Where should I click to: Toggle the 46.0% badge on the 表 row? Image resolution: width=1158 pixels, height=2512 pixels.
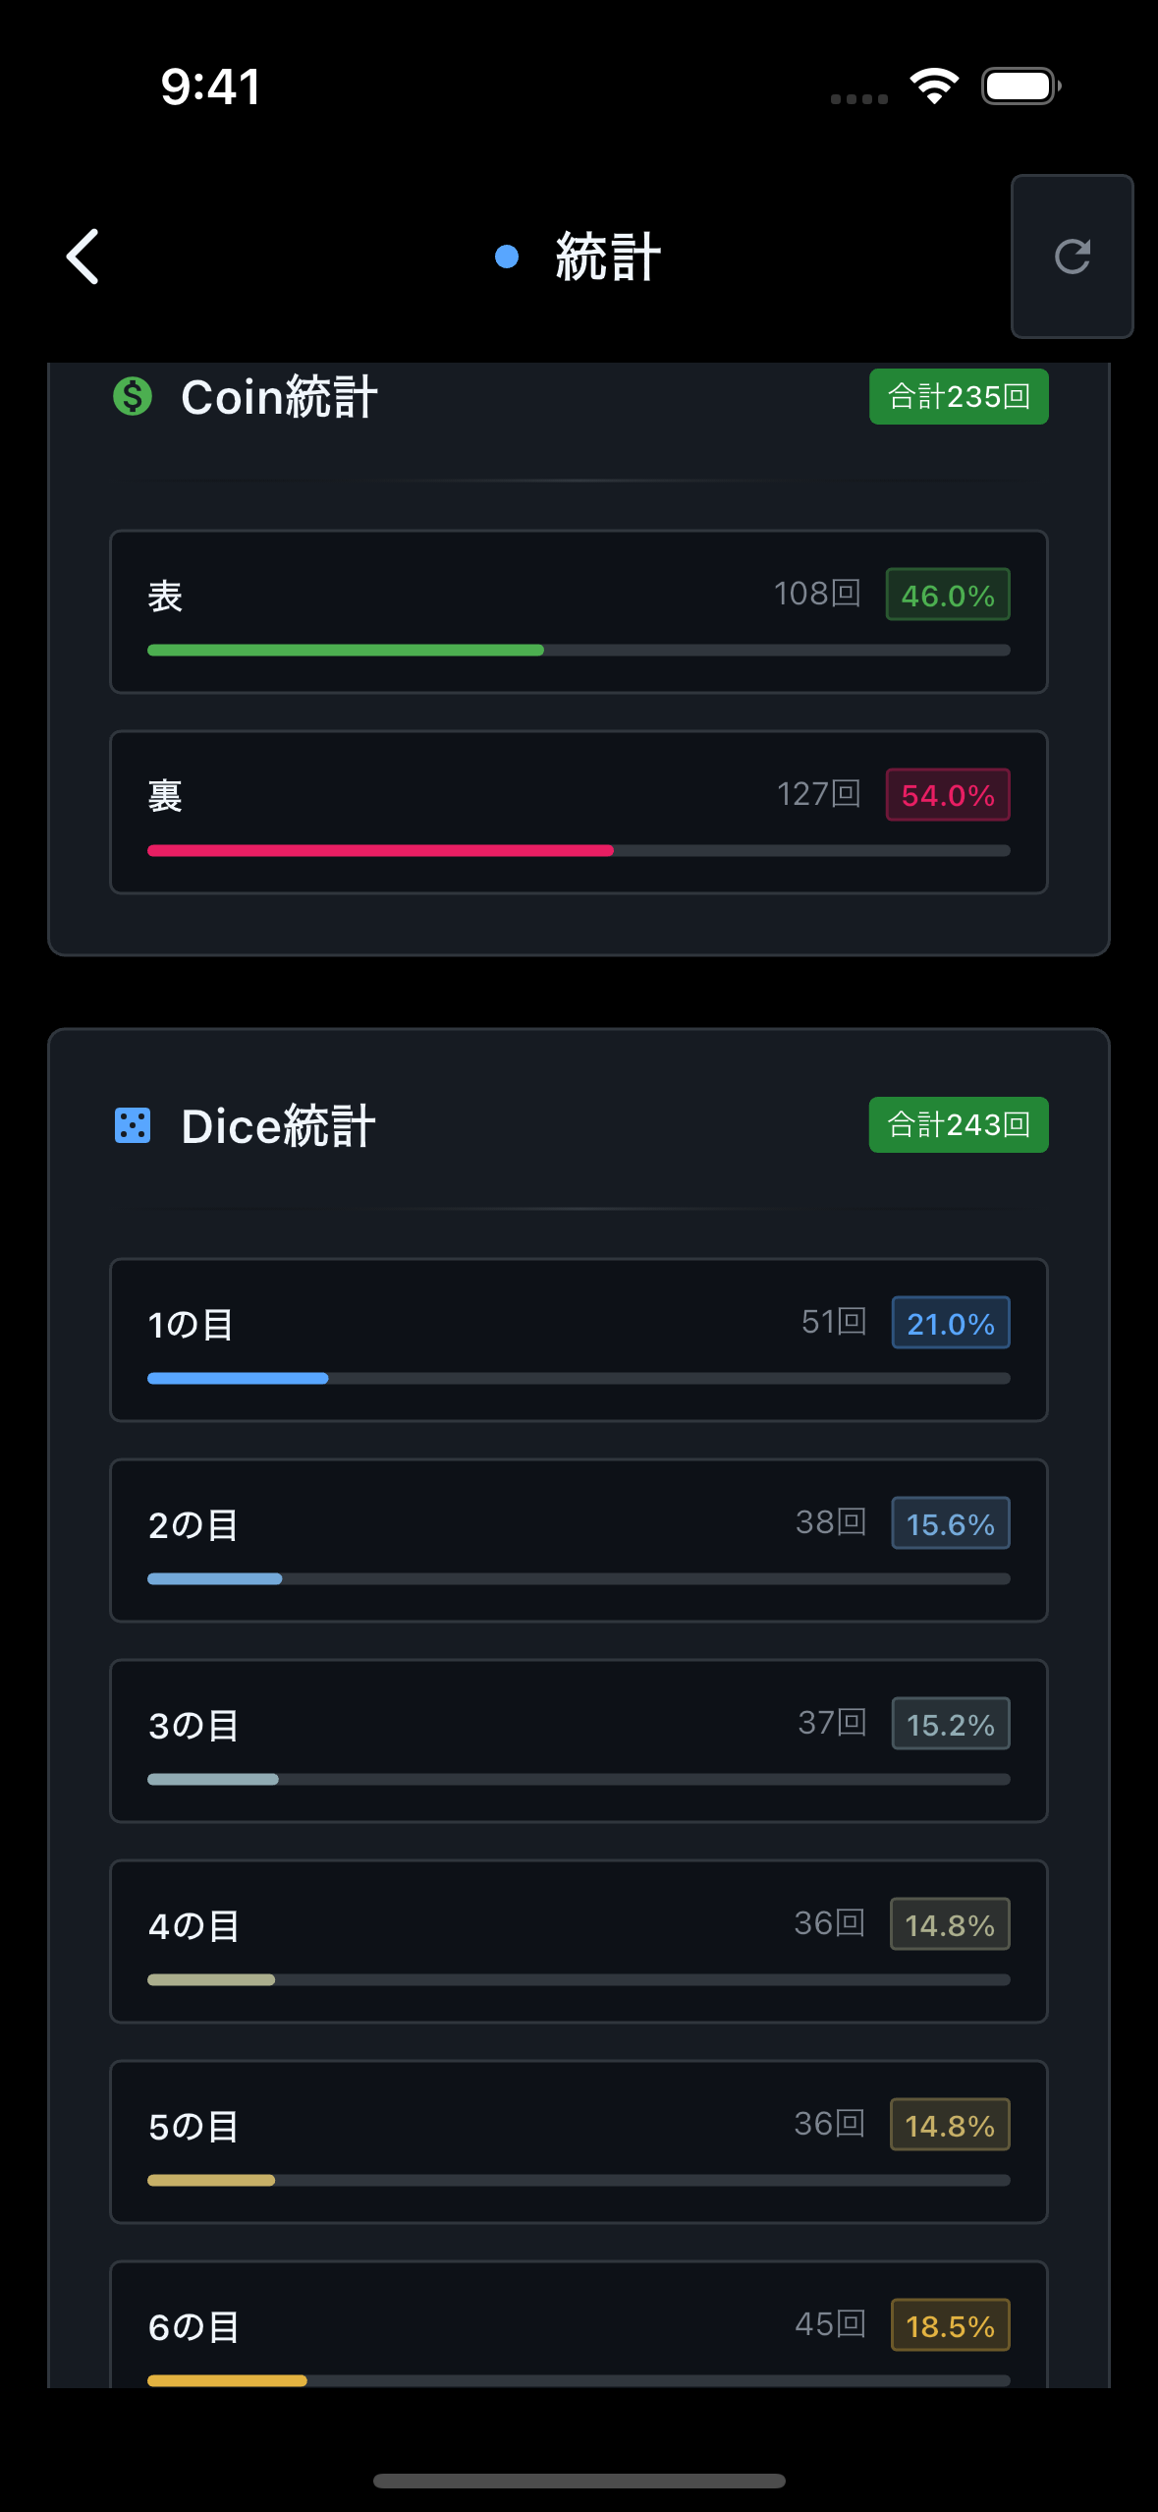947,595
